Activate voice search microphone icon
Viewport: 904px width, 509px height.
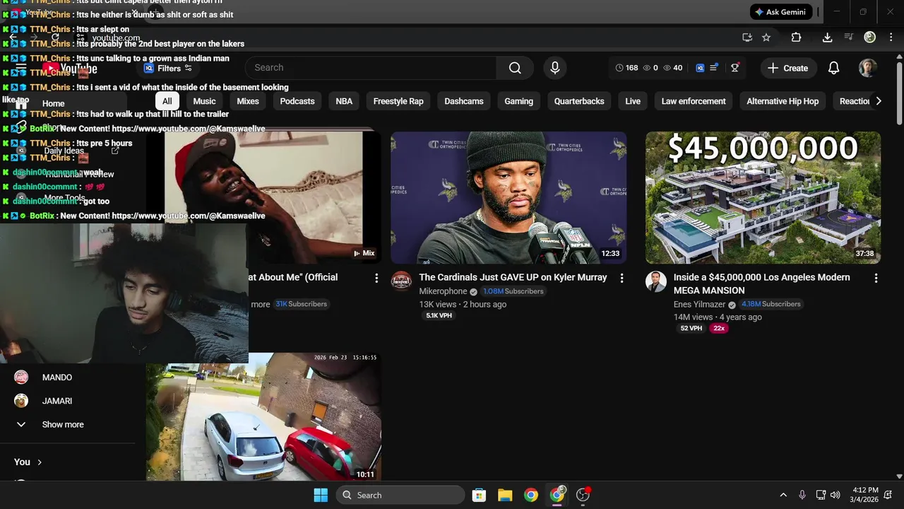click(555, 68)
